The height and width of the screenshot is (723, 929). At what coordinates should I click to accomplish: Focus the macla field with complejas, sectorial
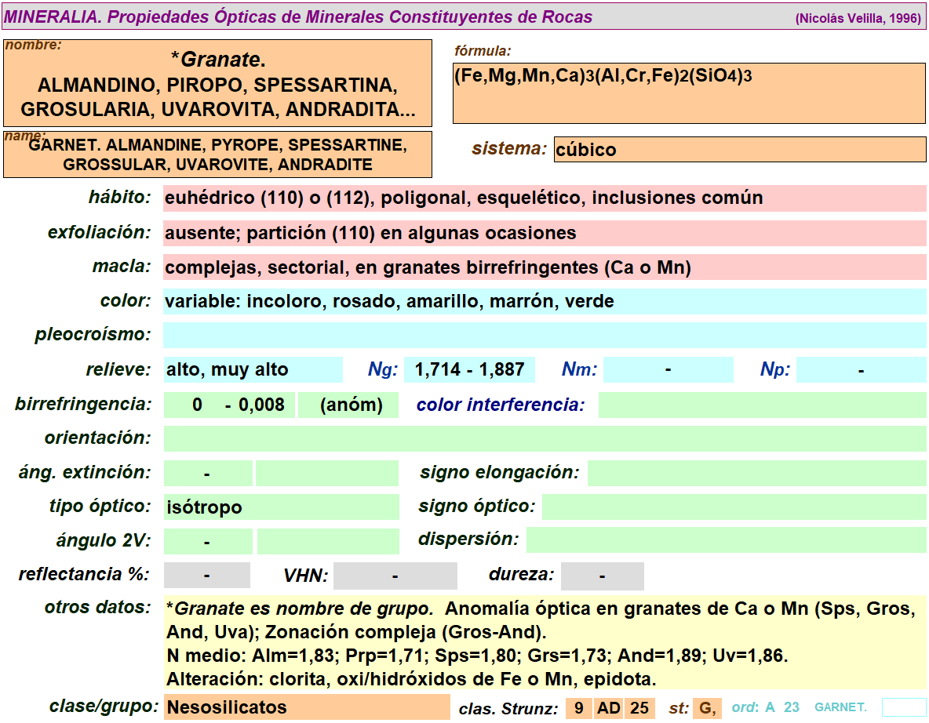[x=544, y=267]
